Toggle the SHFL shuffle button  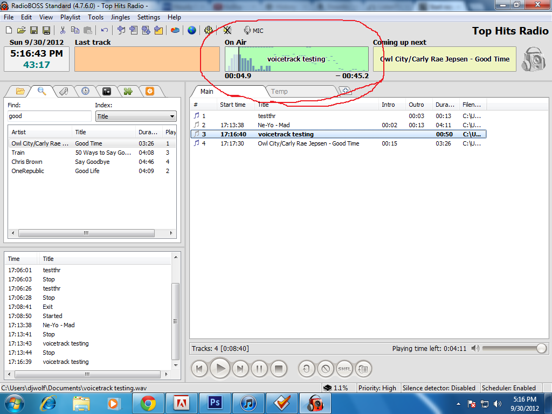pos(344,369)
